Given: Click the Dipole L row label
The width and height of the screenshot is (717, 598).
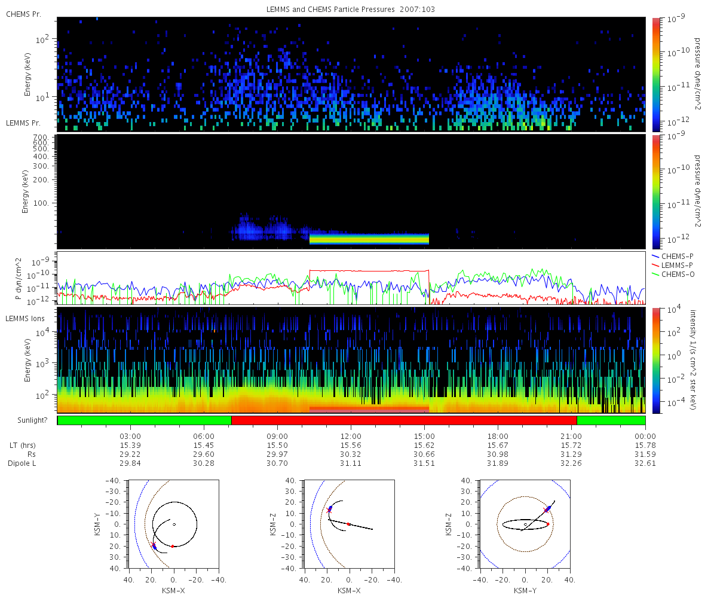Looking at the screenshot, I should click(22, 463).
